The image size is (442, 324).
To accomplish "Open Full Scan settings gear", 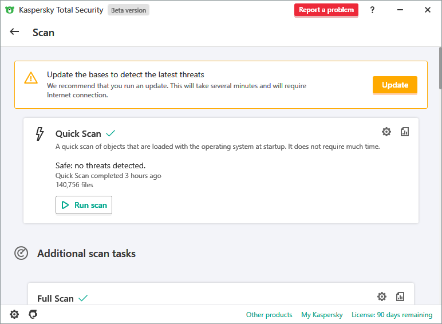I will (x=382, y=297).
